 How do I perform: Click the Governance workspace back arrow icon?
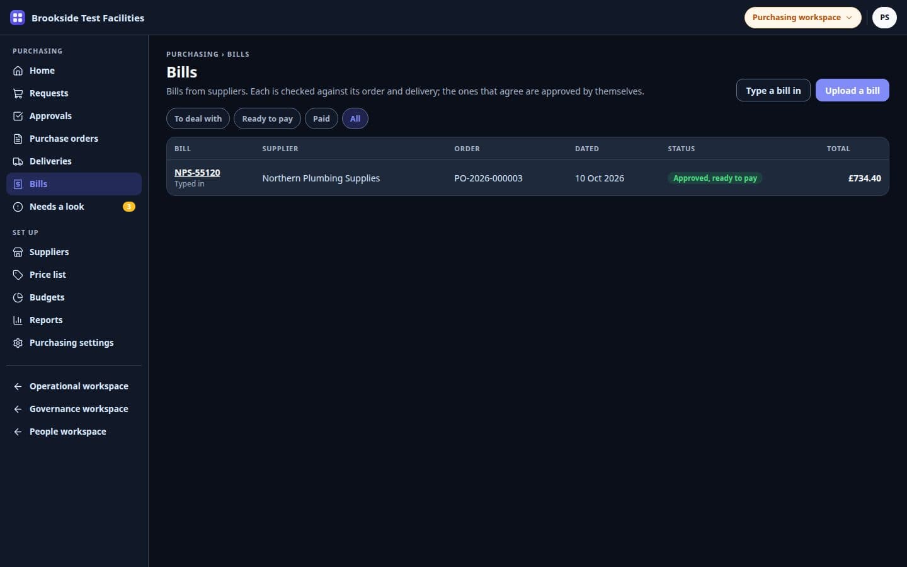pyautogui.click(x=18, y=409)
